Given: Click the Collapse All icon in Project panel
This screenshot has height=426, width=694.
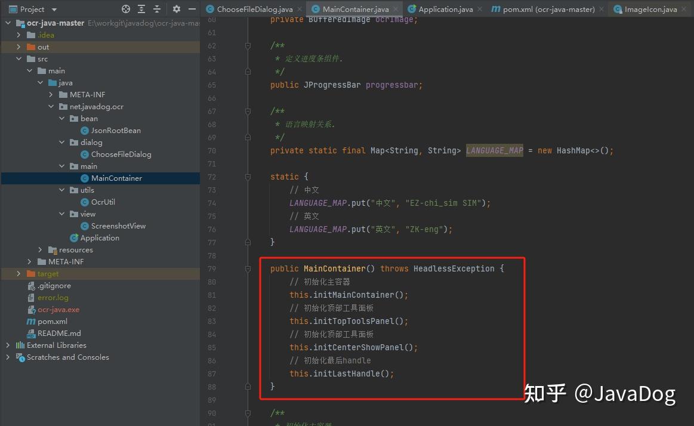Looking at the screenshot, I should pos(157,9).
